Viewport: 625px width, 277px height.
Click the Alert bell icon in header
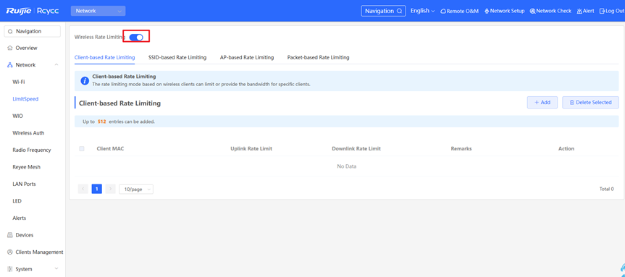coord(579,11)
